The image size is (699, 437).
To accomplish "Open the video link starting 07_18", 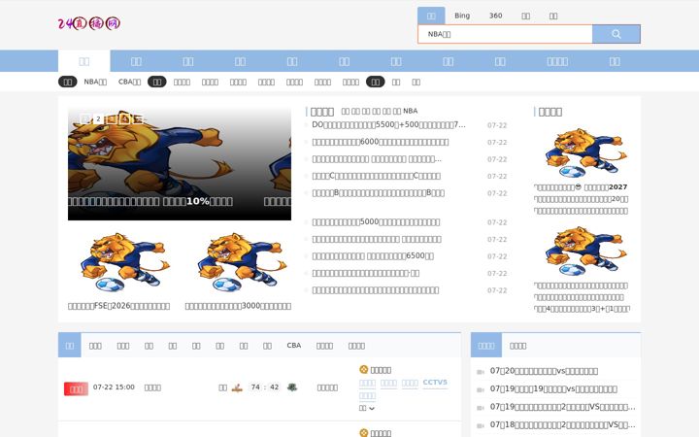I will point(562,425).
